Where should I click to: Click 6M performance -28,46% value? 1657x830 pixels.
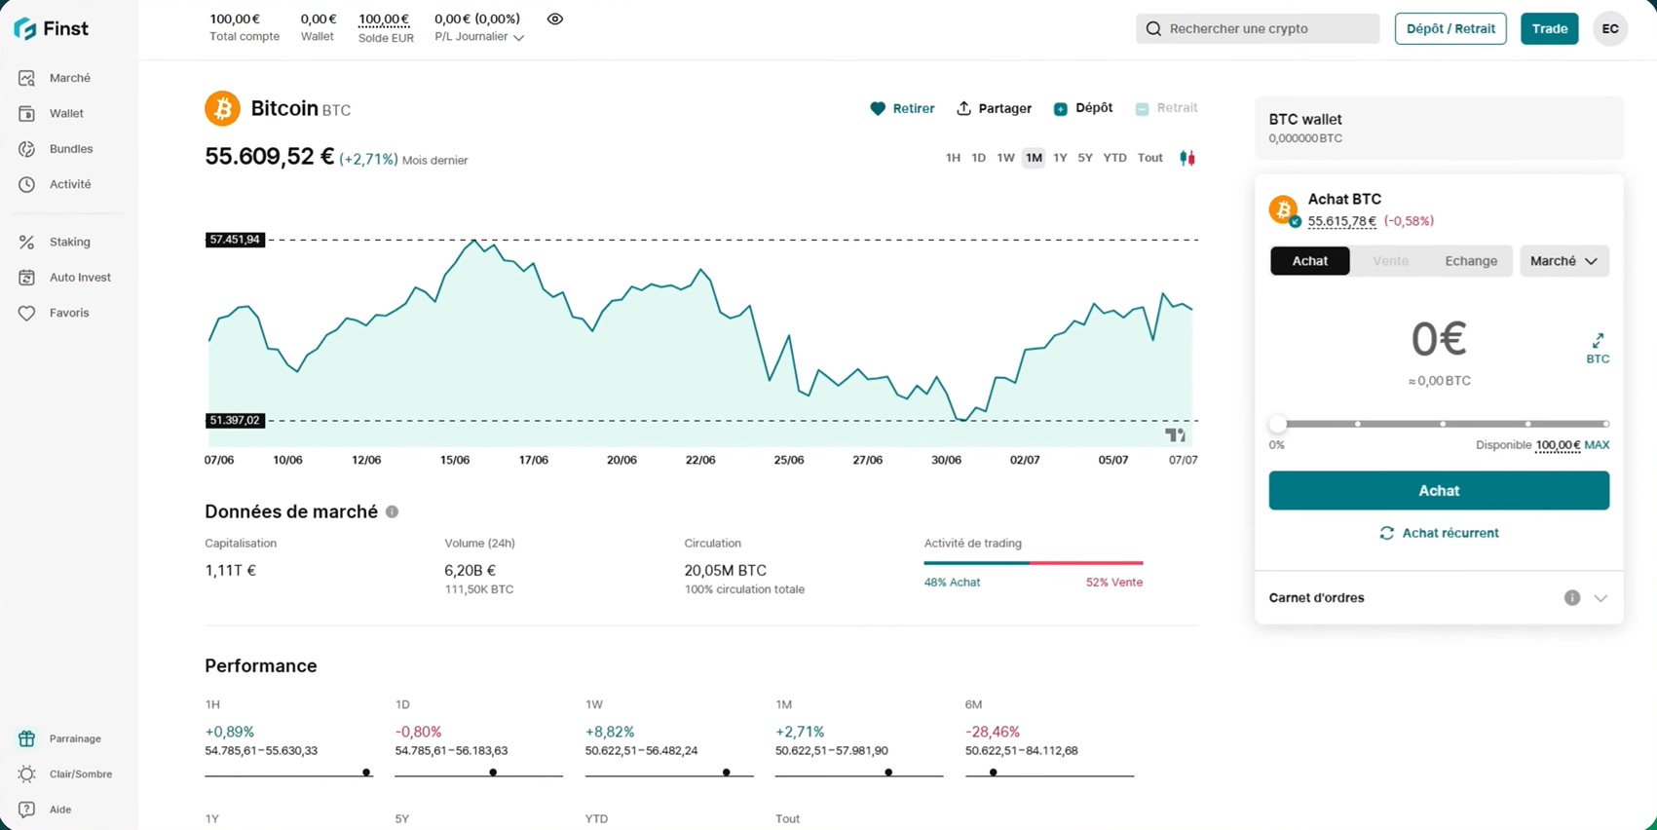point(993,732)
